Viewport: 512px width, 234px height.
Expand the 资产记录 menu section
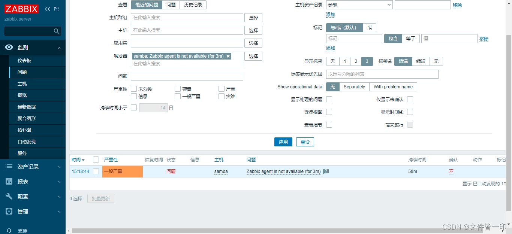pyautogui.click(x=59, y=167)
